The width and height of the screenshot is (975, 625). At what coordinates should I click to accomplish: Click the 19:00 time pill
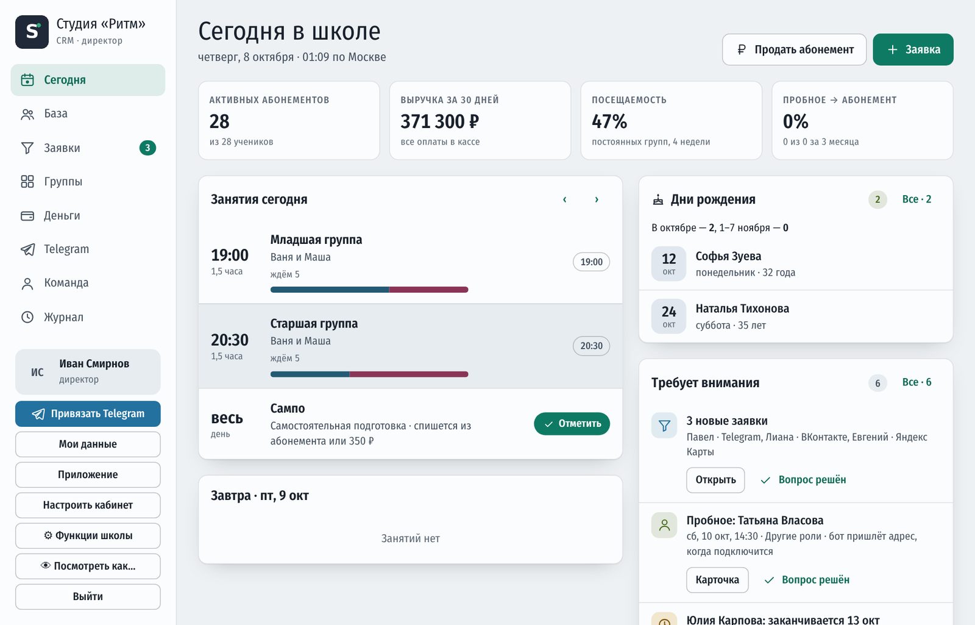click(591, 262)
